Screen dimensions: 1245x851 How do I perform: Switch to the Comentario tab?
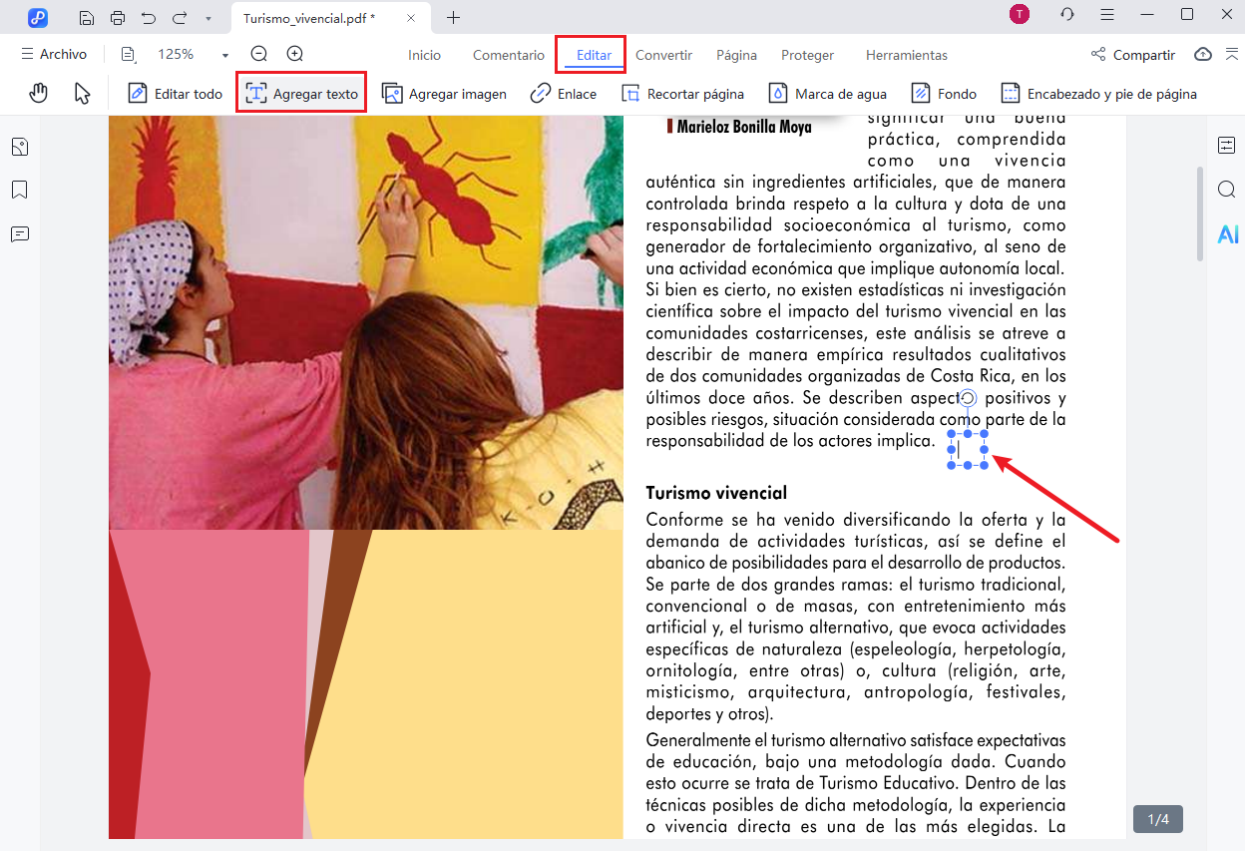(509, 55)
